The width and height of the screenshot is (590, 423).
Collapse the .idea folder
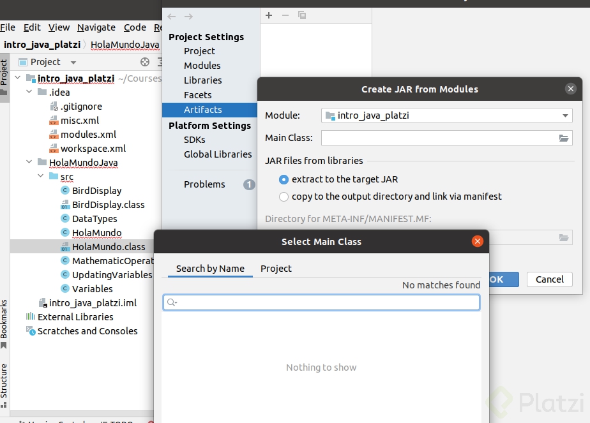point(29,92)
